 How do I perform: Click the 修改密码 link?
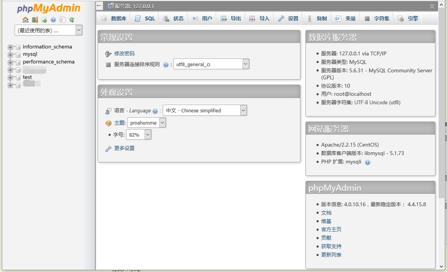point(124,53)
